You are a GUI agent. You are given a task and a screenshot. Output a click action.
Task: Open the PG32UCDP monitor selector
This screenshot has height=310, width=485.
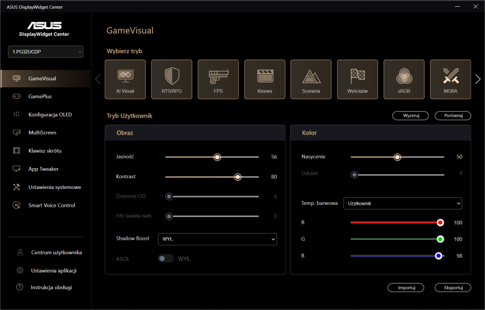point(46,52)
